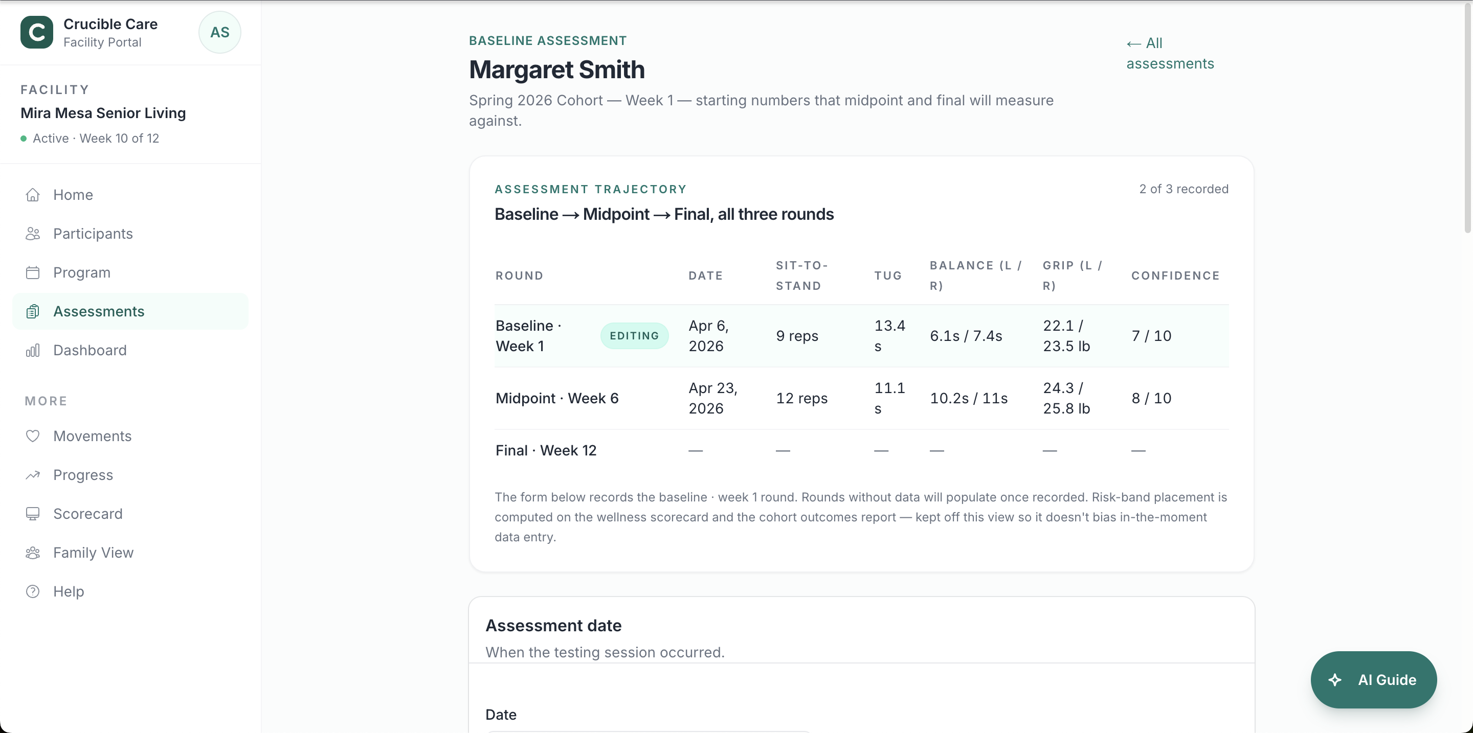Click the ROUND column header
The image size is (1473, 733).
[x=519, y=276]
